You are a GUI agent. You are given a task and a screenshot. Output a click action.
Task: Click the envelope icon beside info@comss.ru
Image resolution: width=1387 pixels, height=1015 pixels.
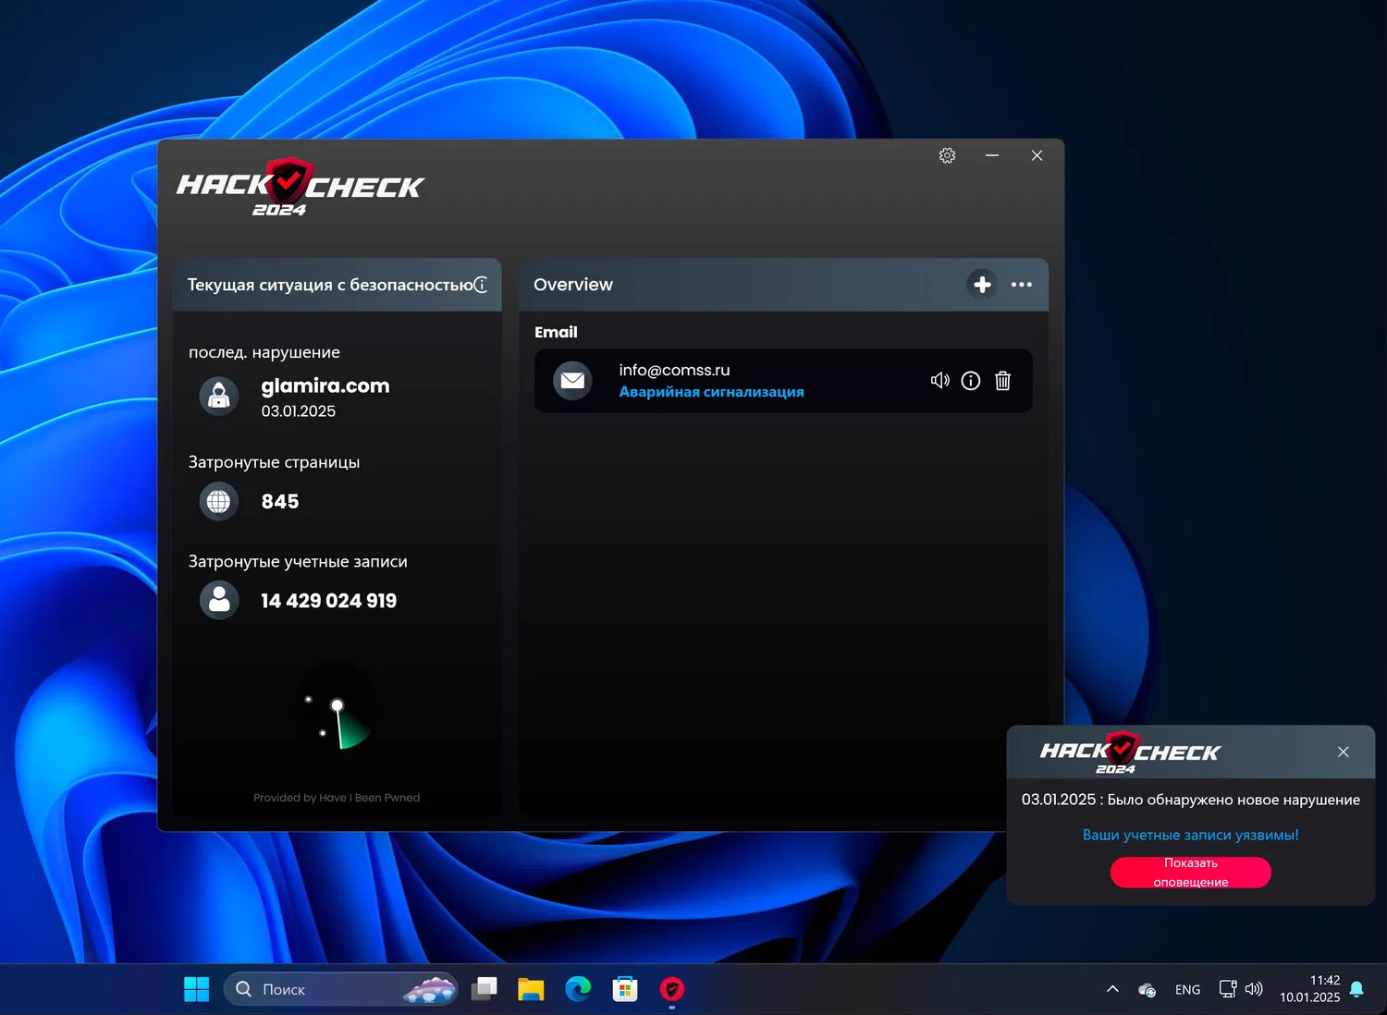tap(572, 381)
